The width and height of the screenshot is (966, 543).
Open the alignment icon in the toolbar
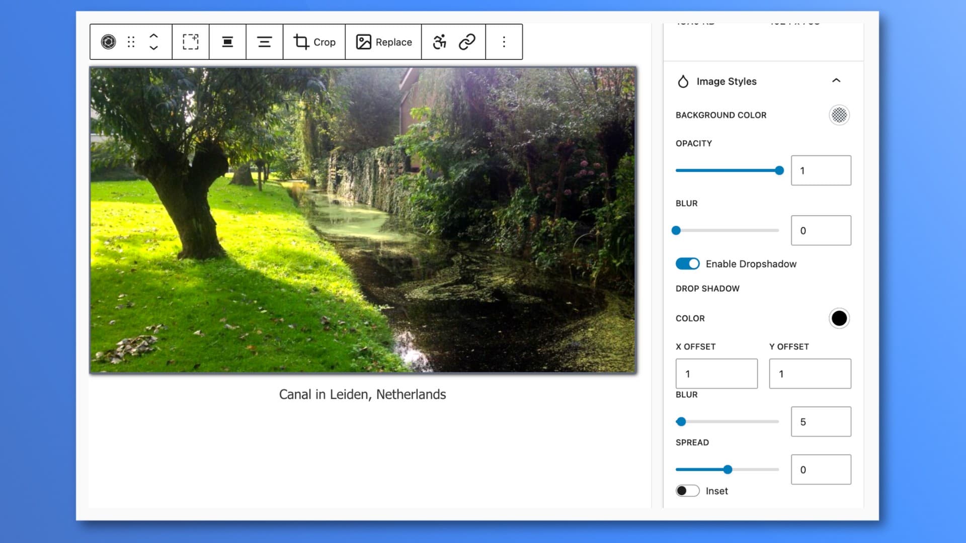[227, 42]
